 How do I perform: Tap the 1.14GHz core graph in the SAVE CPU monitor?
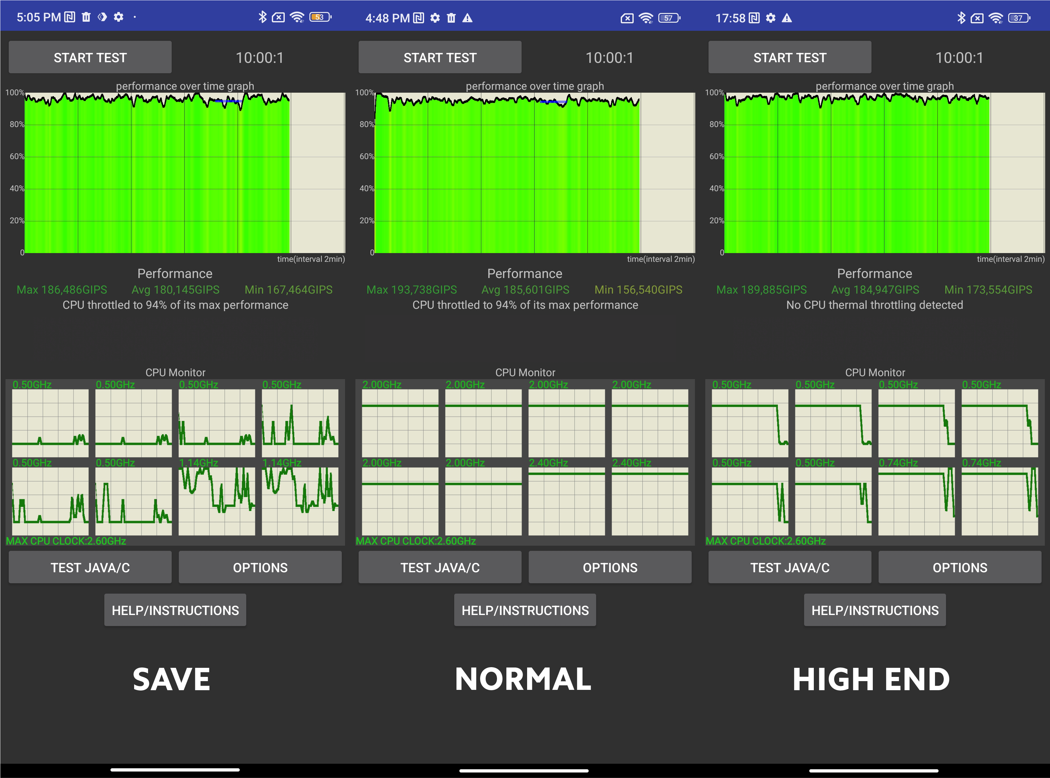(x=217, y=501)
